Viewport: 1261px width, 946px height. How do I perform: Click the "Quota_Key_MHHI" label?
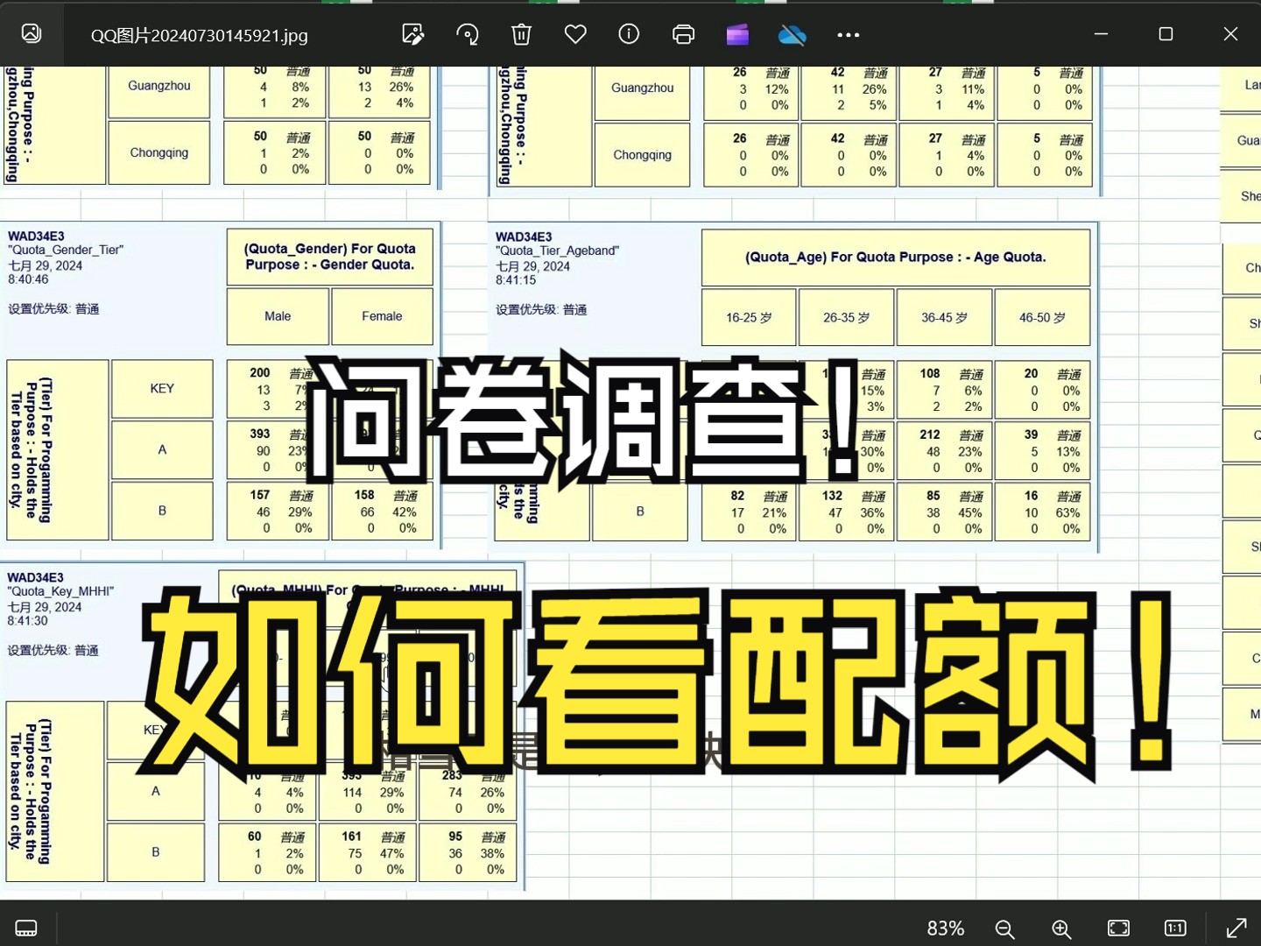pos(60,591)
